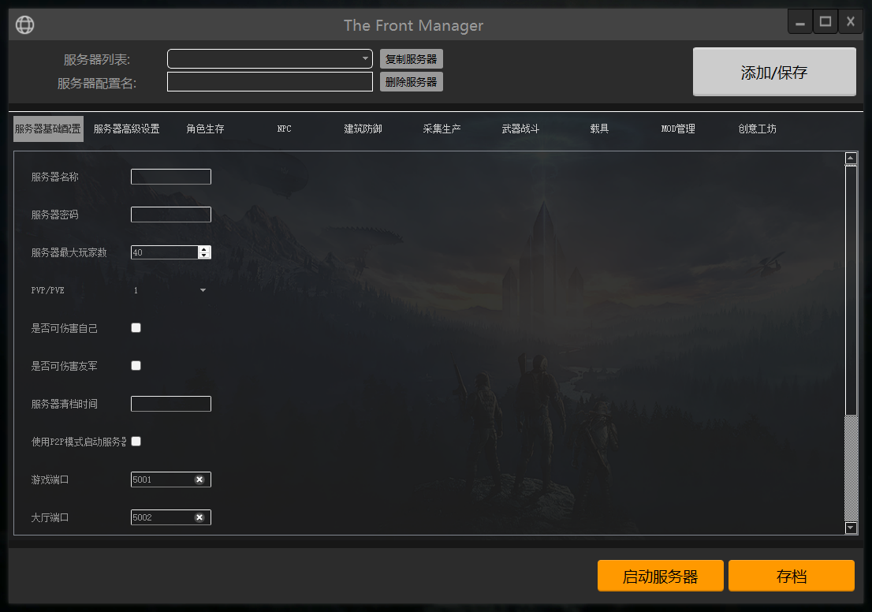Enable the 是否可伤害自己 checkbox
Screen dimensions: 872x612
pos(136,327)
